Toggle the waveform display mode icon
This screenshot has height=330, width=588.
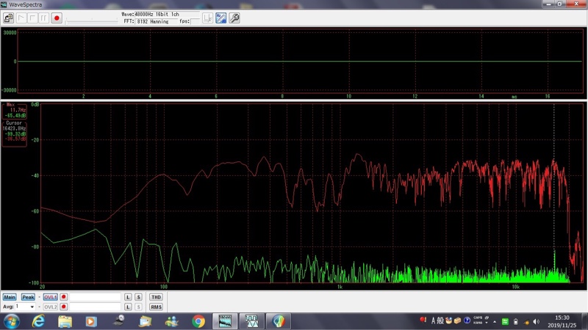[x=207, y=18]
